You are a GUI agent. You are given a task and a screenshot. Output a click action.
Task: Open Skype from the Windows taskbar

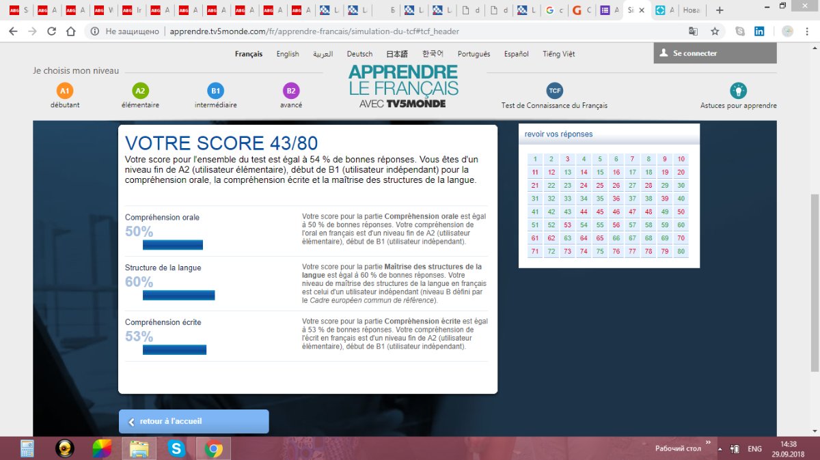tap(177, 448)
